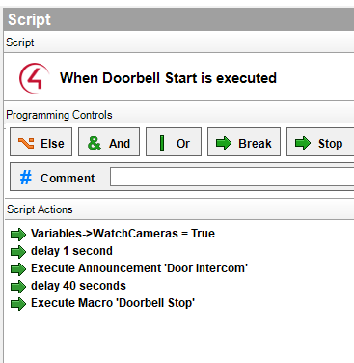Click arrow icon beside Execute Macro line
Image resolution: width=354 pixels, height=363 pixels.
point(18,303)
